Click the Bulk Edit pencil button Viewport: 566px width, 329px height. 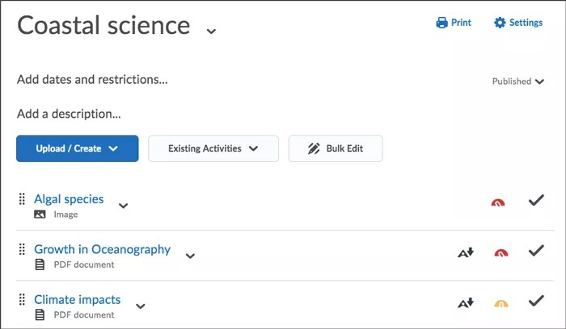pyautogui.click(x=335, y=148)
